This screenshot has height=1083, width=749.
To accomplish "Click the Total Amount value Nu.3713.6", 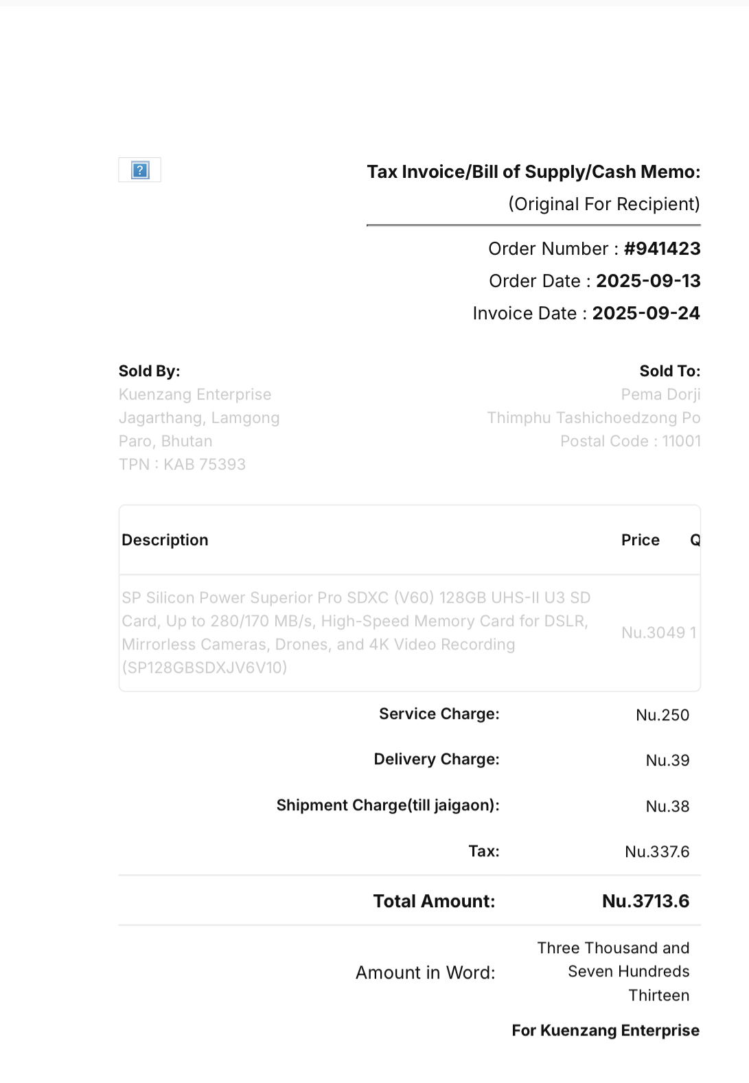I will [x=645, y=901].
